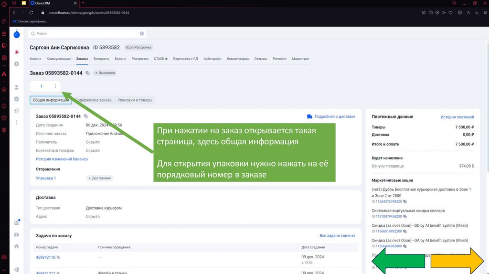Open the feedback speech bubble icon in sidebar

click(17, 235)
